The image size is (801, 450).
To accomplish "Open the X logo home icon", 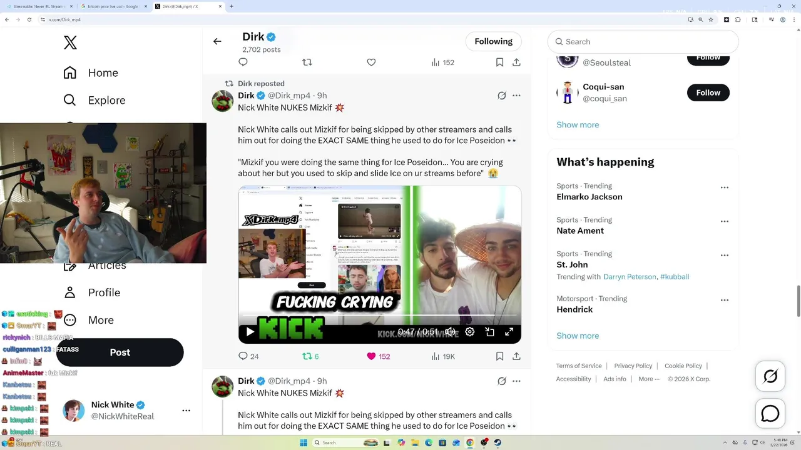I will point(70,42).
